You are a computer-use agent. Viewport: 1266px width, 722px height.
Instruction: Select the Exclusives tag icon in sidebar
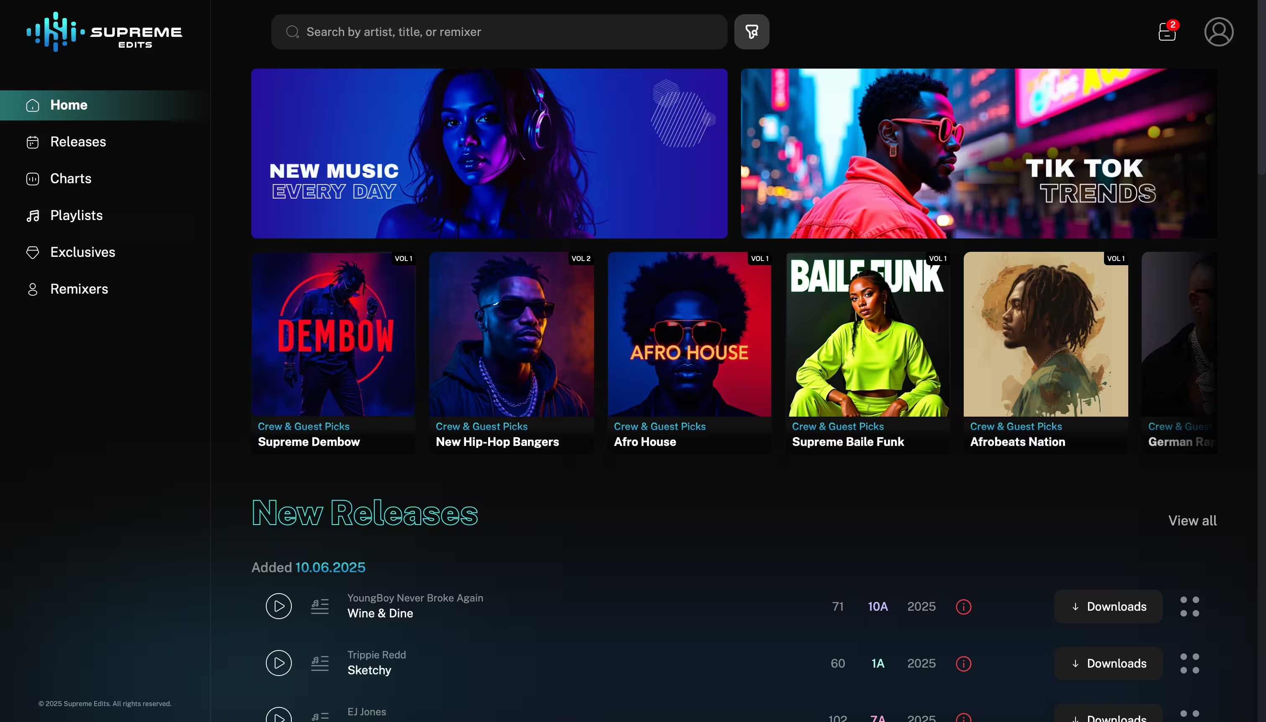(32, 252)
